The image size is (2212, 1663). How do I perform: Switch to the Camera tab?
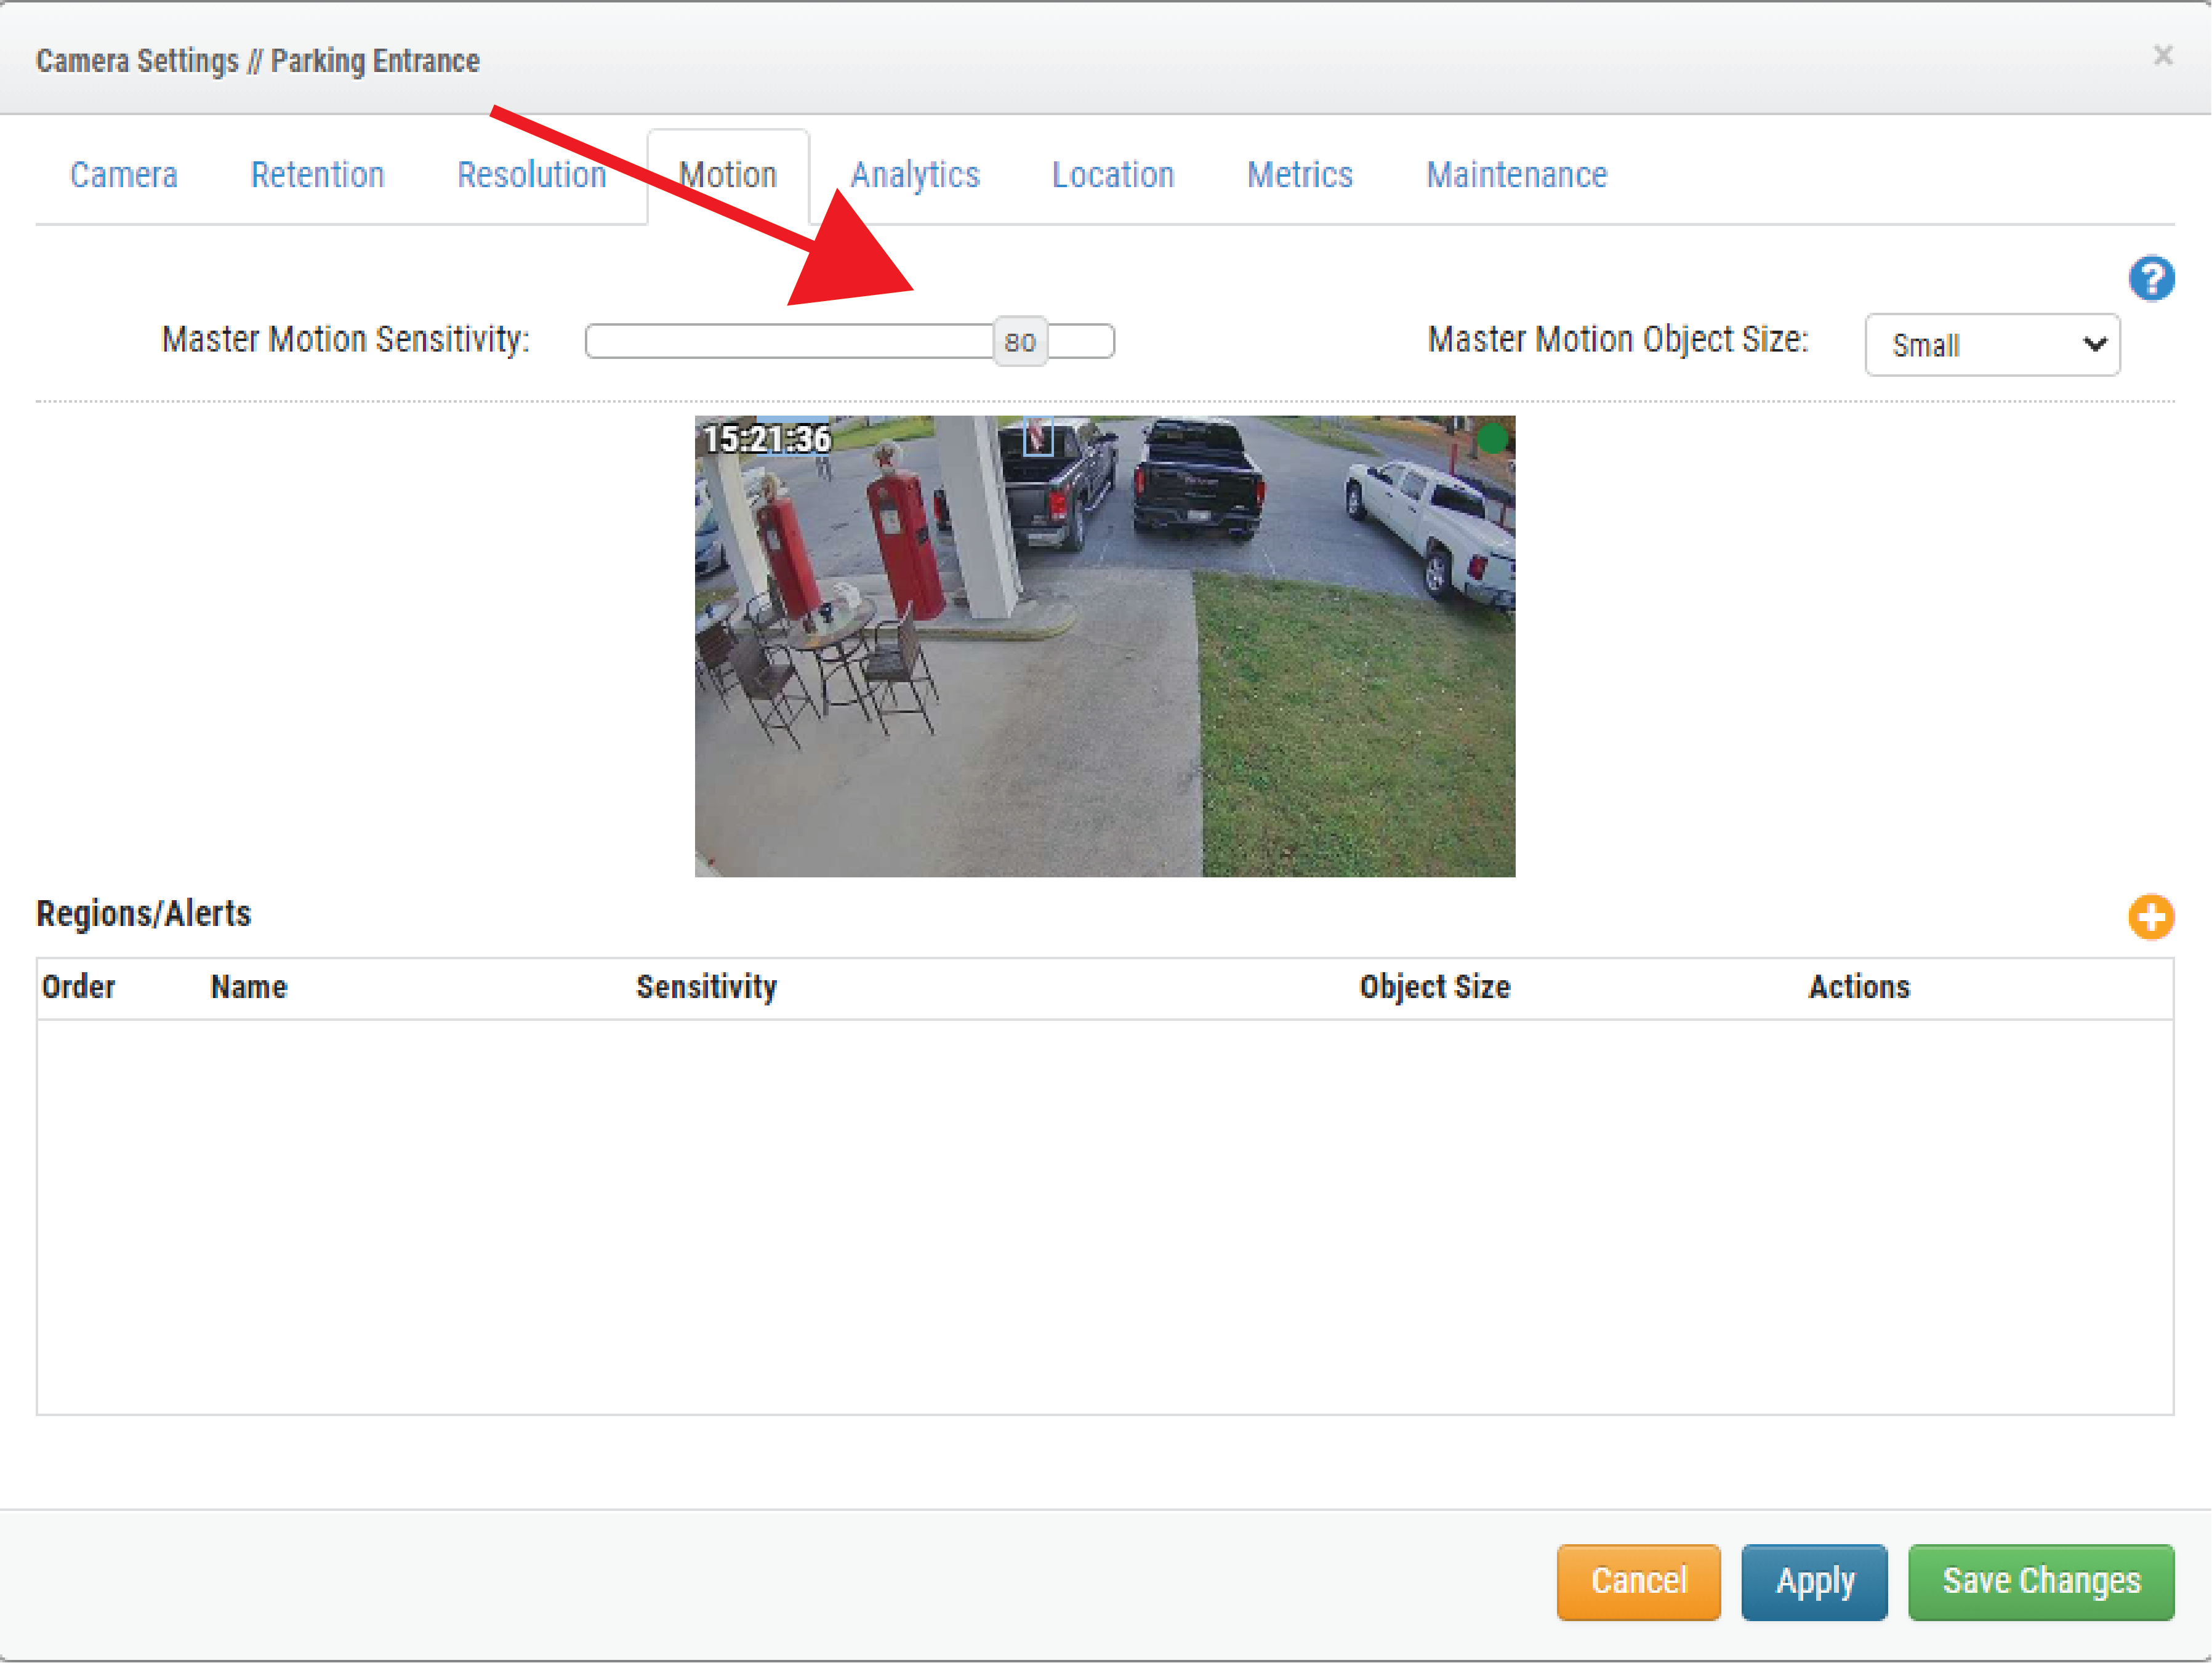point(123,175)
